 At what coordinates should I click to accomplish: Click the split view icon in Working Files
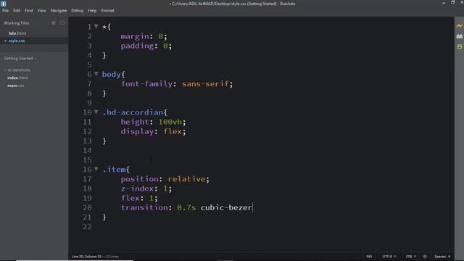(62, 22)
